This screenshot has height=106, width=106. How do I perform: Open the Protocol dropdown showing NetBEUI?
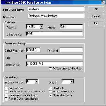[x=42, y=27]
